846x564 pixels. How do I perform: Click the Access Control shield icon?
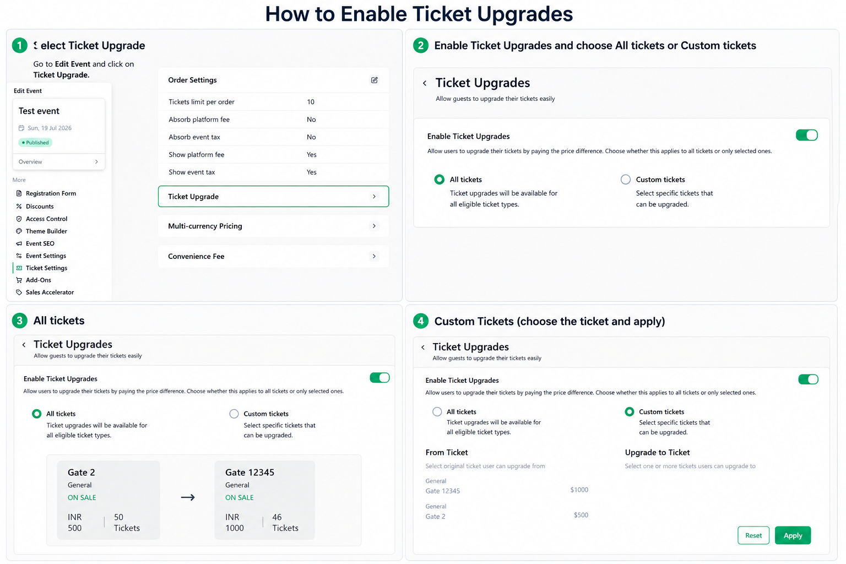[19, 219]
